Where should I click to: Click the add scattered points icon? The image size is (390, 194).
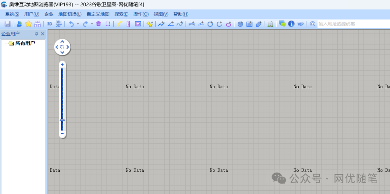coord(201,24)
